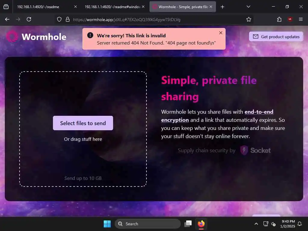Open the extensions puzzle icon
Image resolution: width=308 pixels, height=231 pixels.
[279, 19]
